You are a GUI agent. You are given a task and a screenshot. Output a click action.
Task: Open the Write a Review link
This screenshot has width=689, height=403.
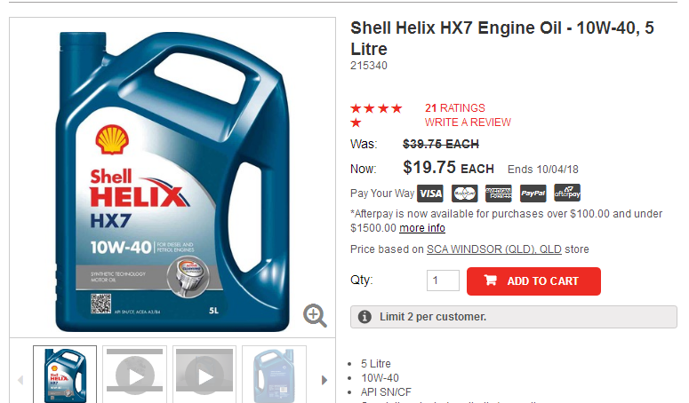(x=468, y=122)
